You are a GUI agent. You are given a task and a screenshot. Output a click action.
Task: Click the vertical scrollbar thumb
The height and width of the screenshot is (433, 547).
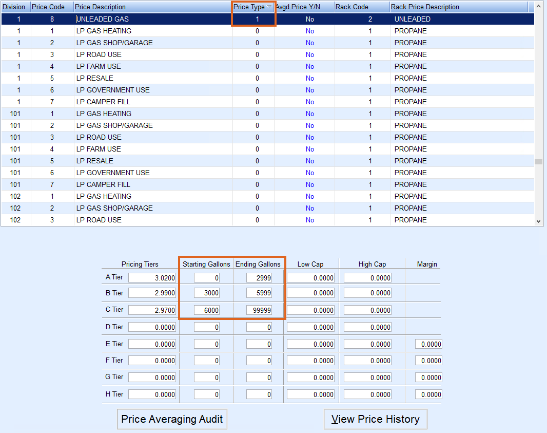coord(538,161)
